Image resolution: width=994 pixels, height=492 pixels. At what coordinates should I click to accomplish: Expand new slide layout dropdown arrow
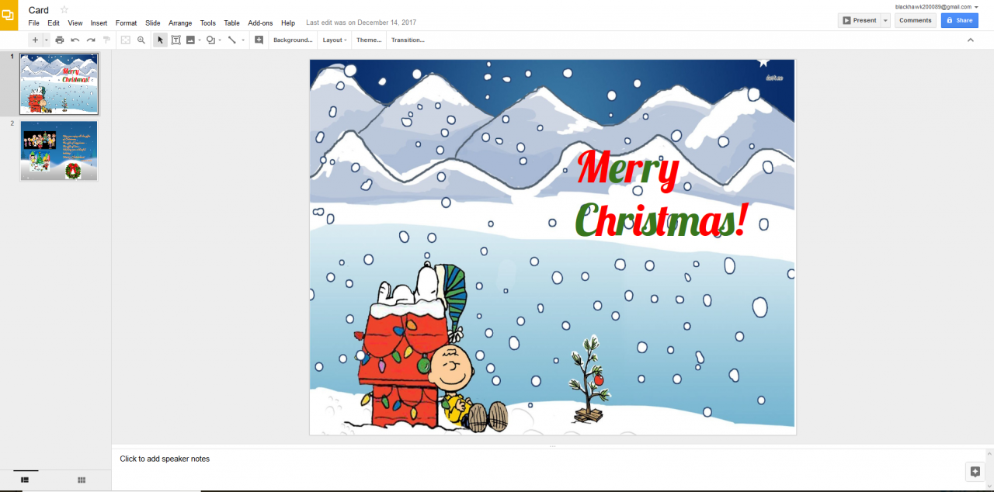tap(46, 40)
